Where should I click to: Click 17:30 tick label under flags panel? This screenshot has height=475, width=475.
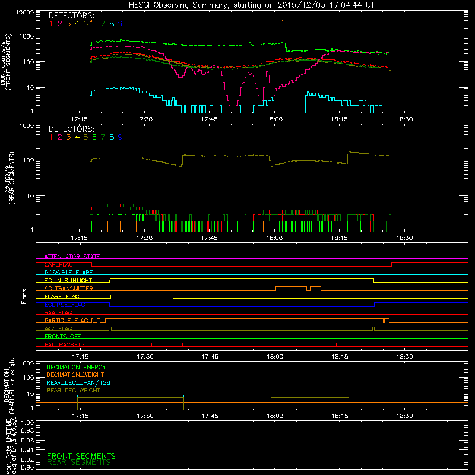pos(145,357)
